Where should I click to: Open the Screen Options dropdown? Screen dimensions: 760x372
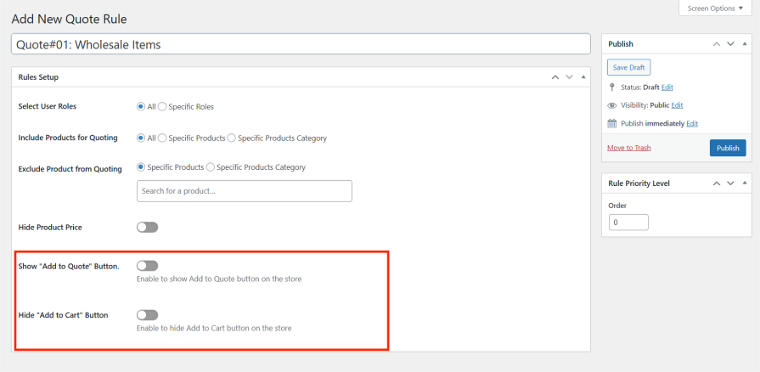[x=714, y=8]
